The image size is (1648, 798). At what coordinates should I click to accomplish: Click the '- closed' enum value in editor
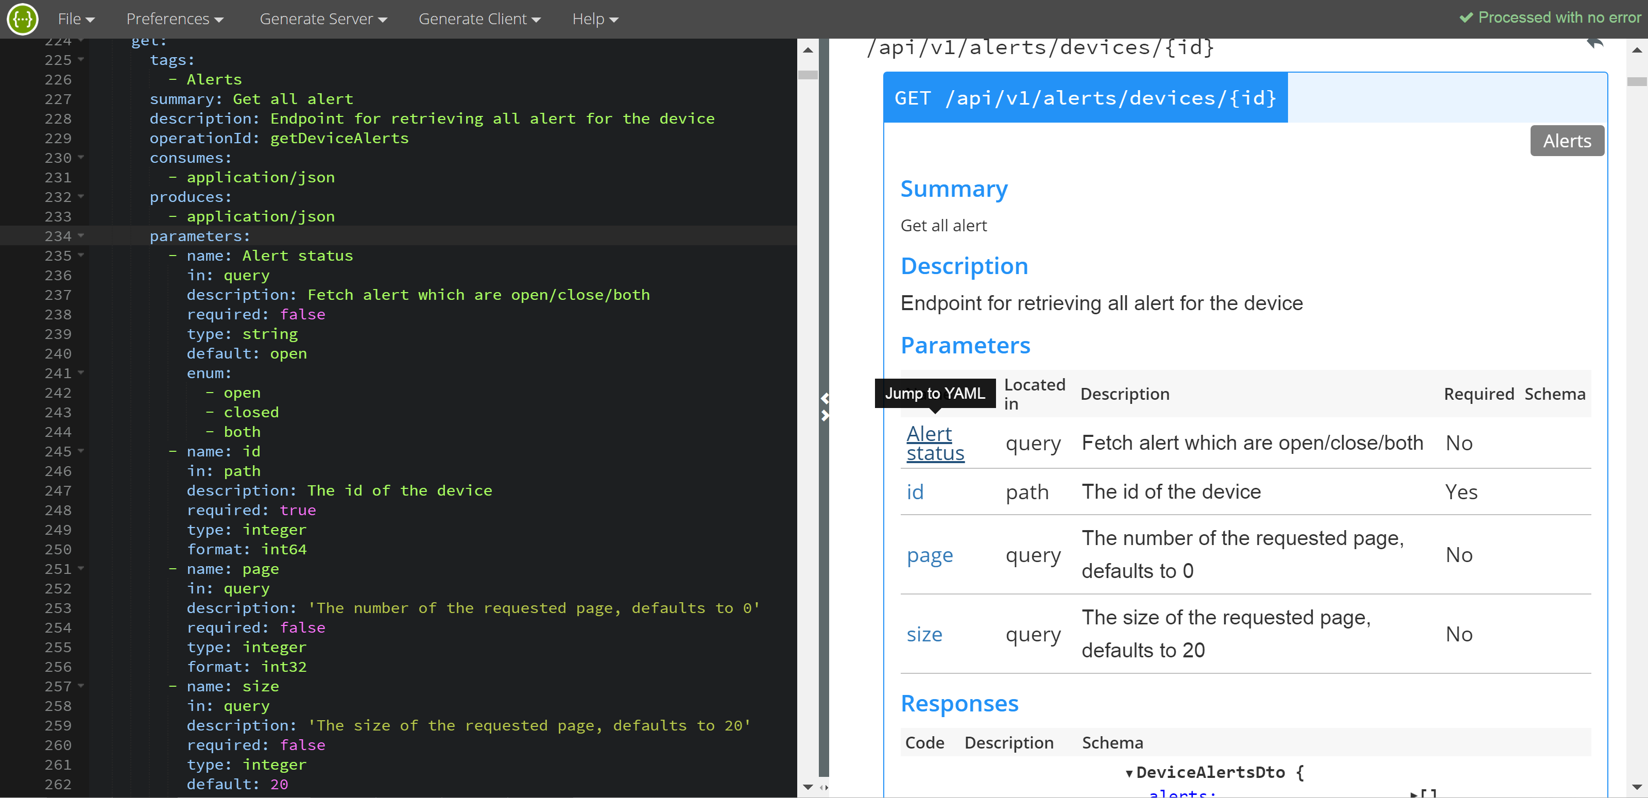(x=242, y=412)
